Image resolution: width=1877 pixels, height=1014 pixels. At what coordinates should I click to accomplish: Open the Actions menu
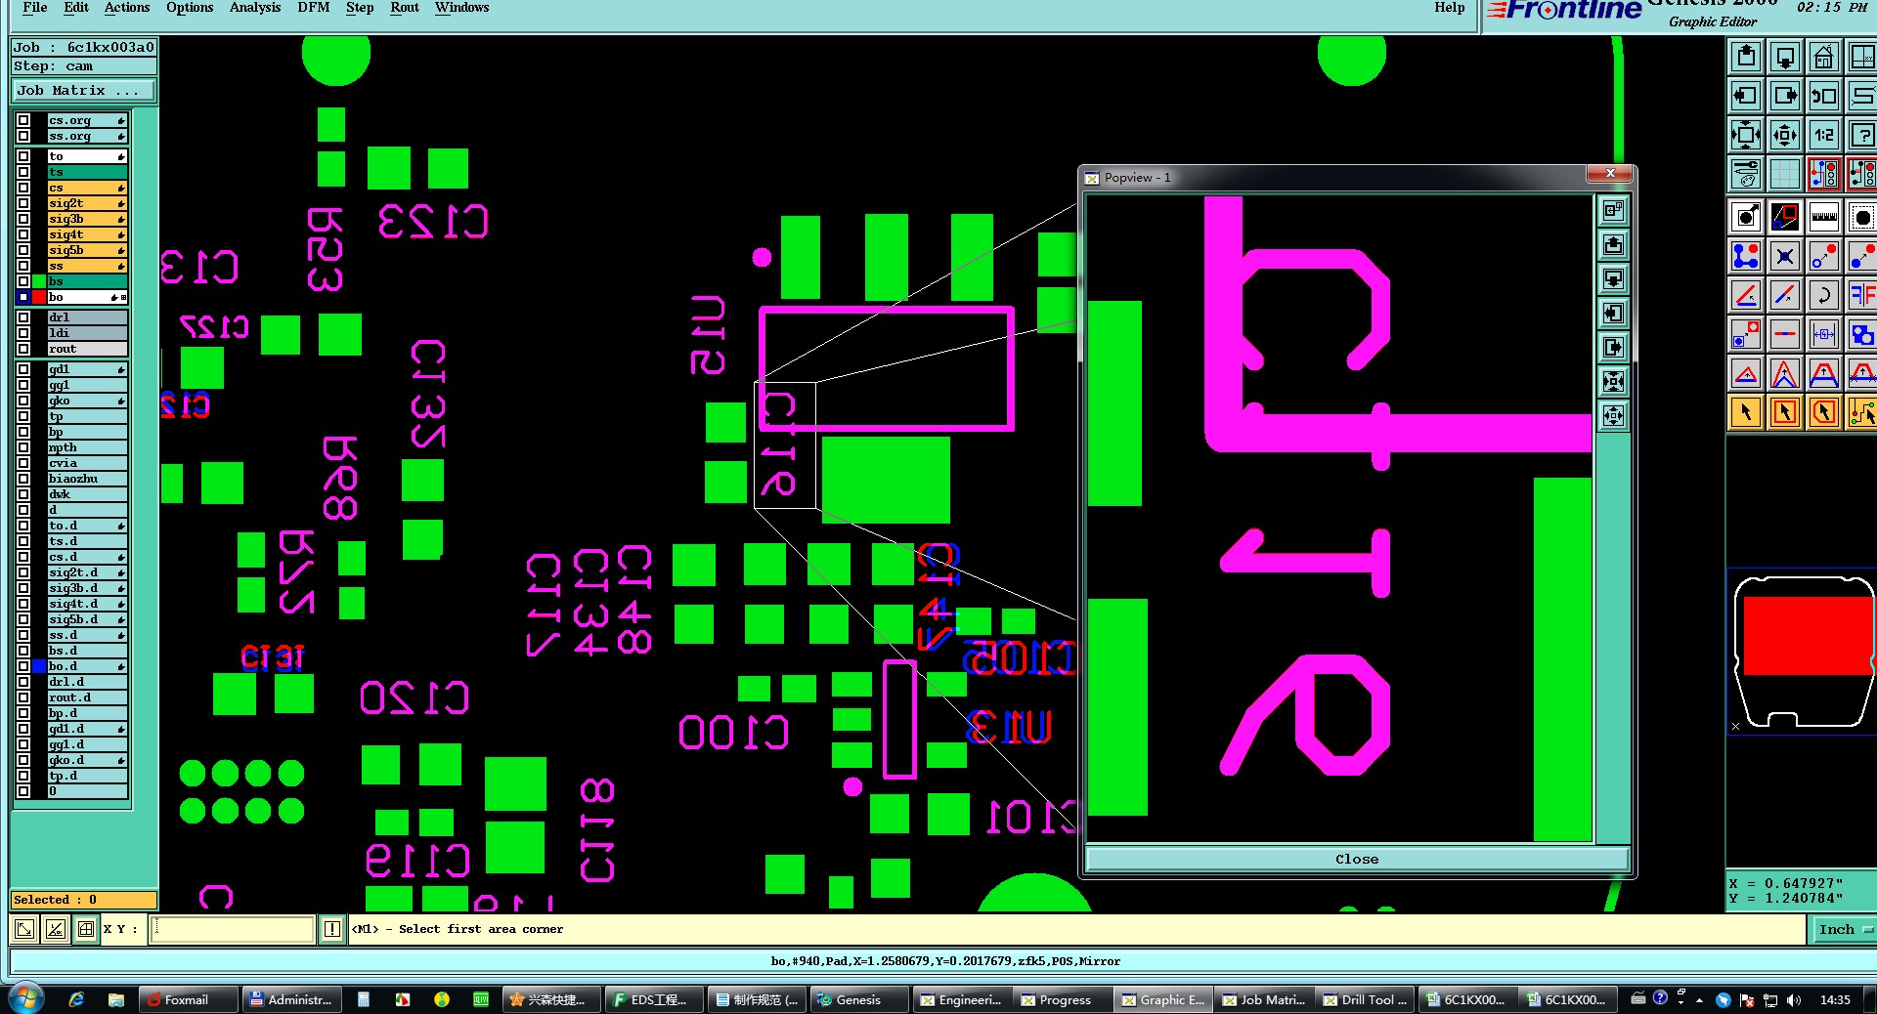click(x=127, y=8)
